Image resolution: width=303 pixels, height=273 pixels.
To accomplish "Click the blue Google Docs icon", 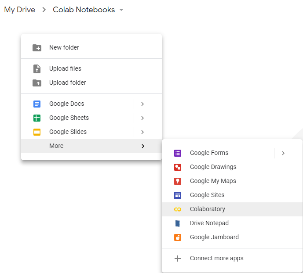I will click(x=37, y=104).
